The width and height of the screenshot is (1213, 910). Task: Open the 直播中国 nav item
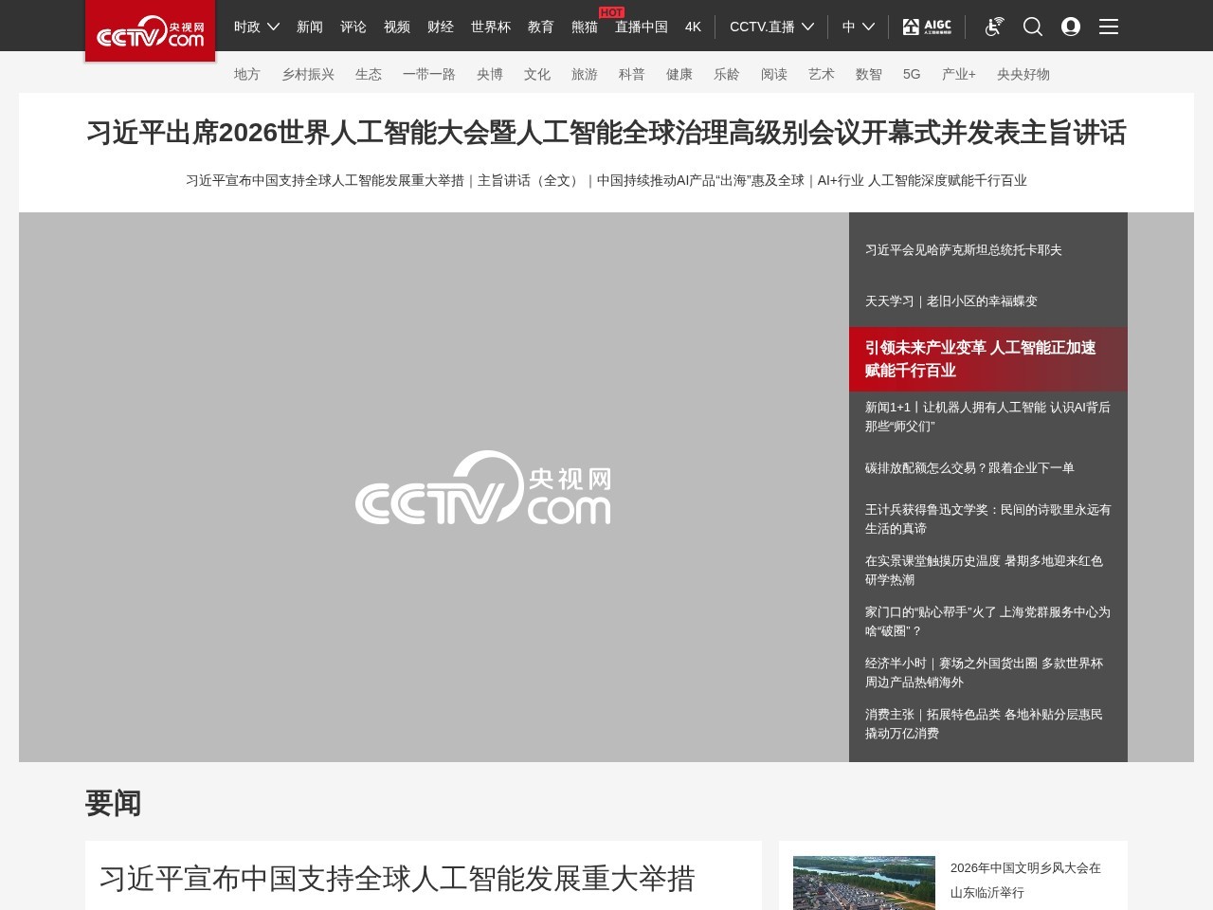tap(642, 27)
